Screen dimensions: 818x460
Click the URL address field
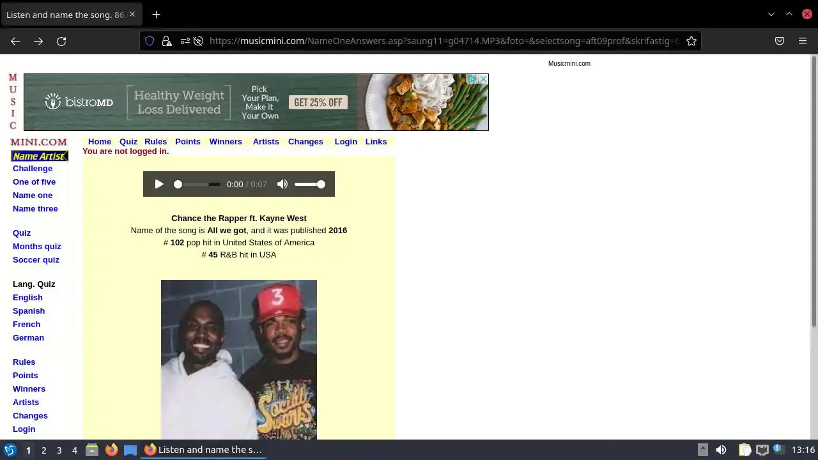pyautogui.click(x=444, y=41)
